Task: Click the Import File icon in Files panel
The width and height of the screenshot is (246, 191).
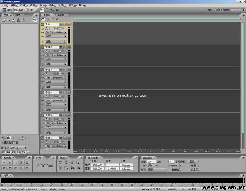Action: 4,20
